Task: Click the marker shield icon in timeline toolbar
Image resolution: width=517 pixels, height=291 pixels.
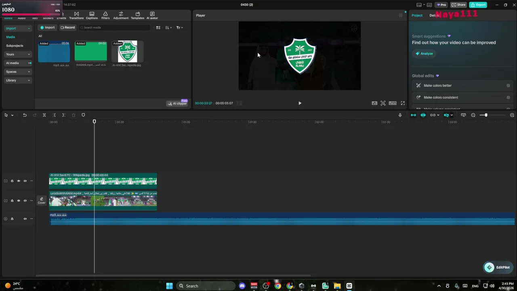Action: pyautogui.click(x=83, y=115)
